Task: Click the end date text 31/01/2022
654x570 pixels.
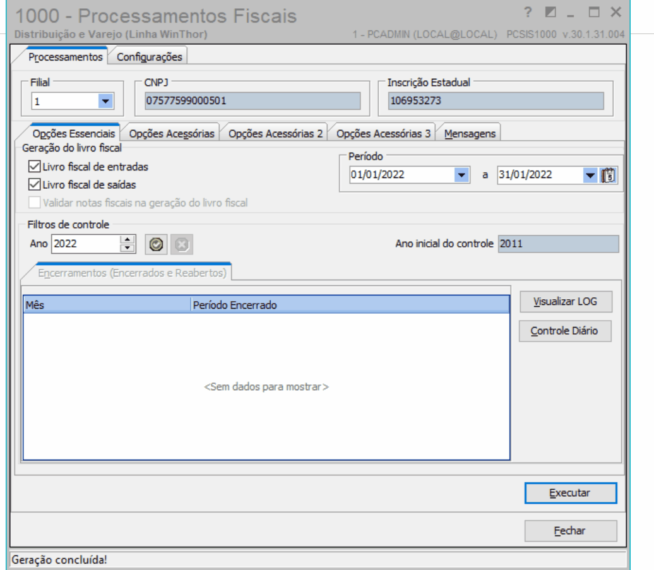Action: [525, 175]
